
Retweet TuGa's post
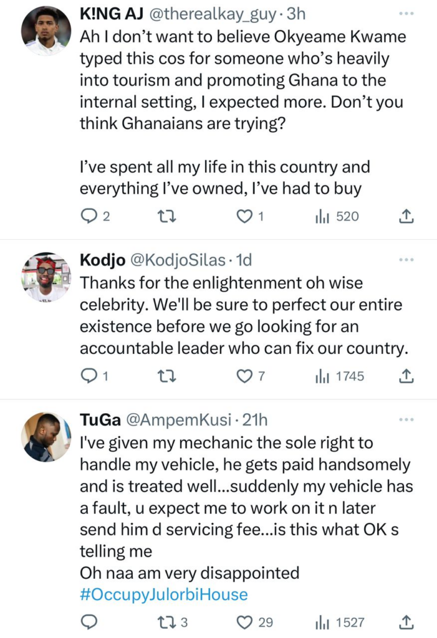(166, 622)
